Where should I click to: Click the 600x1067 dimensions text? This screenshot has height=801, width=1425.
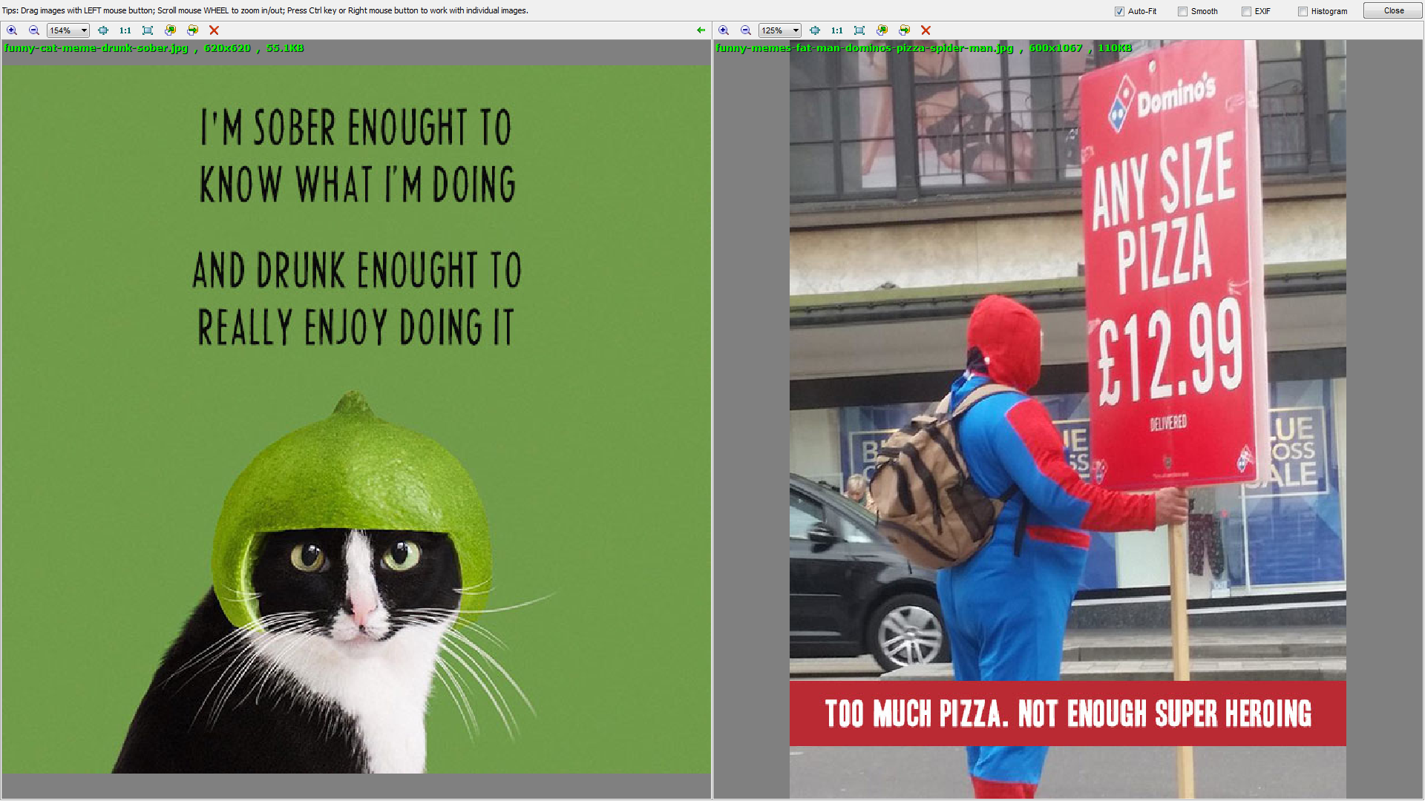point(1055,48)
